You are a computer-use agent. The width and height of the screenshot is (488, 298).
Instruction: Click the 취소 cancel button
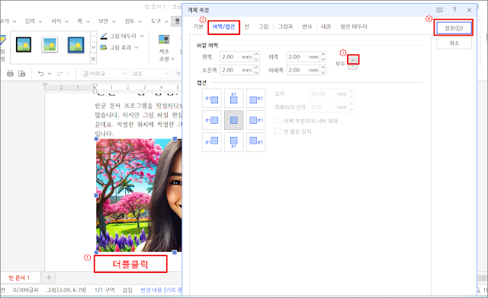pyautogui.click(x=454, y=43)
